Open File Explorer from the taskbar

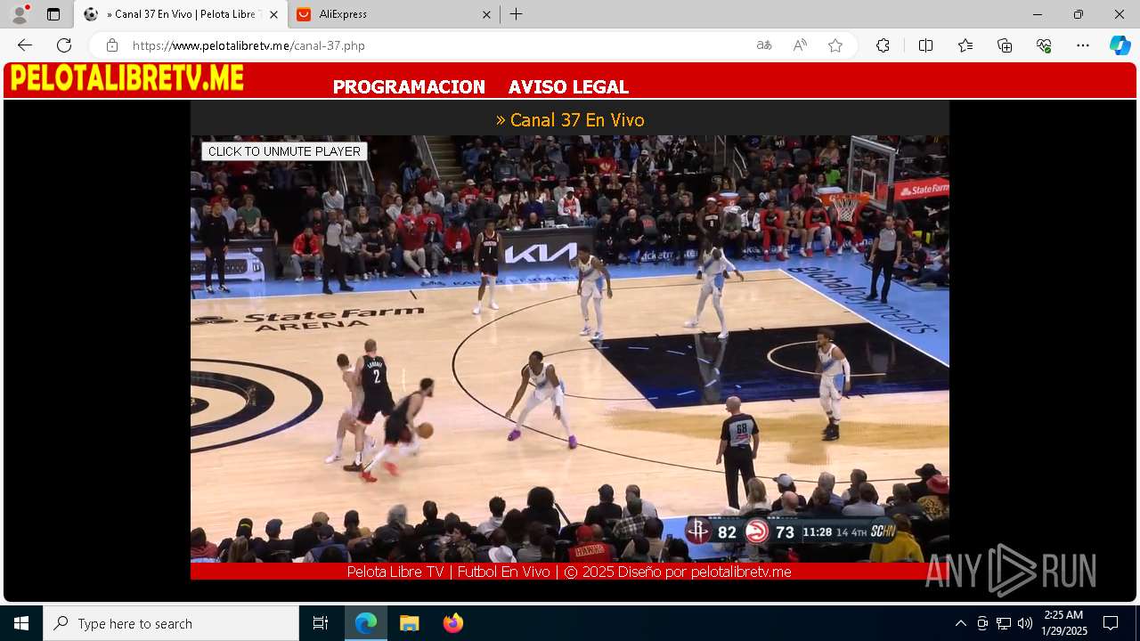(409, 623)
